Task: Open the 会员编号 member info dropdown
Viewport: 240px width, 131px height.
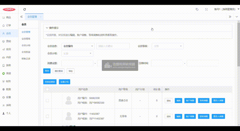Action: tap(78, 46)
